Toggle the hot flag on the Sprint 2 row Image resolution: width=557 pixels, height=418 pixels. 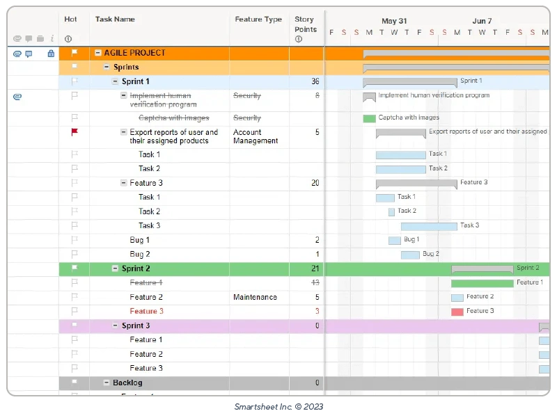pos(73,268)
